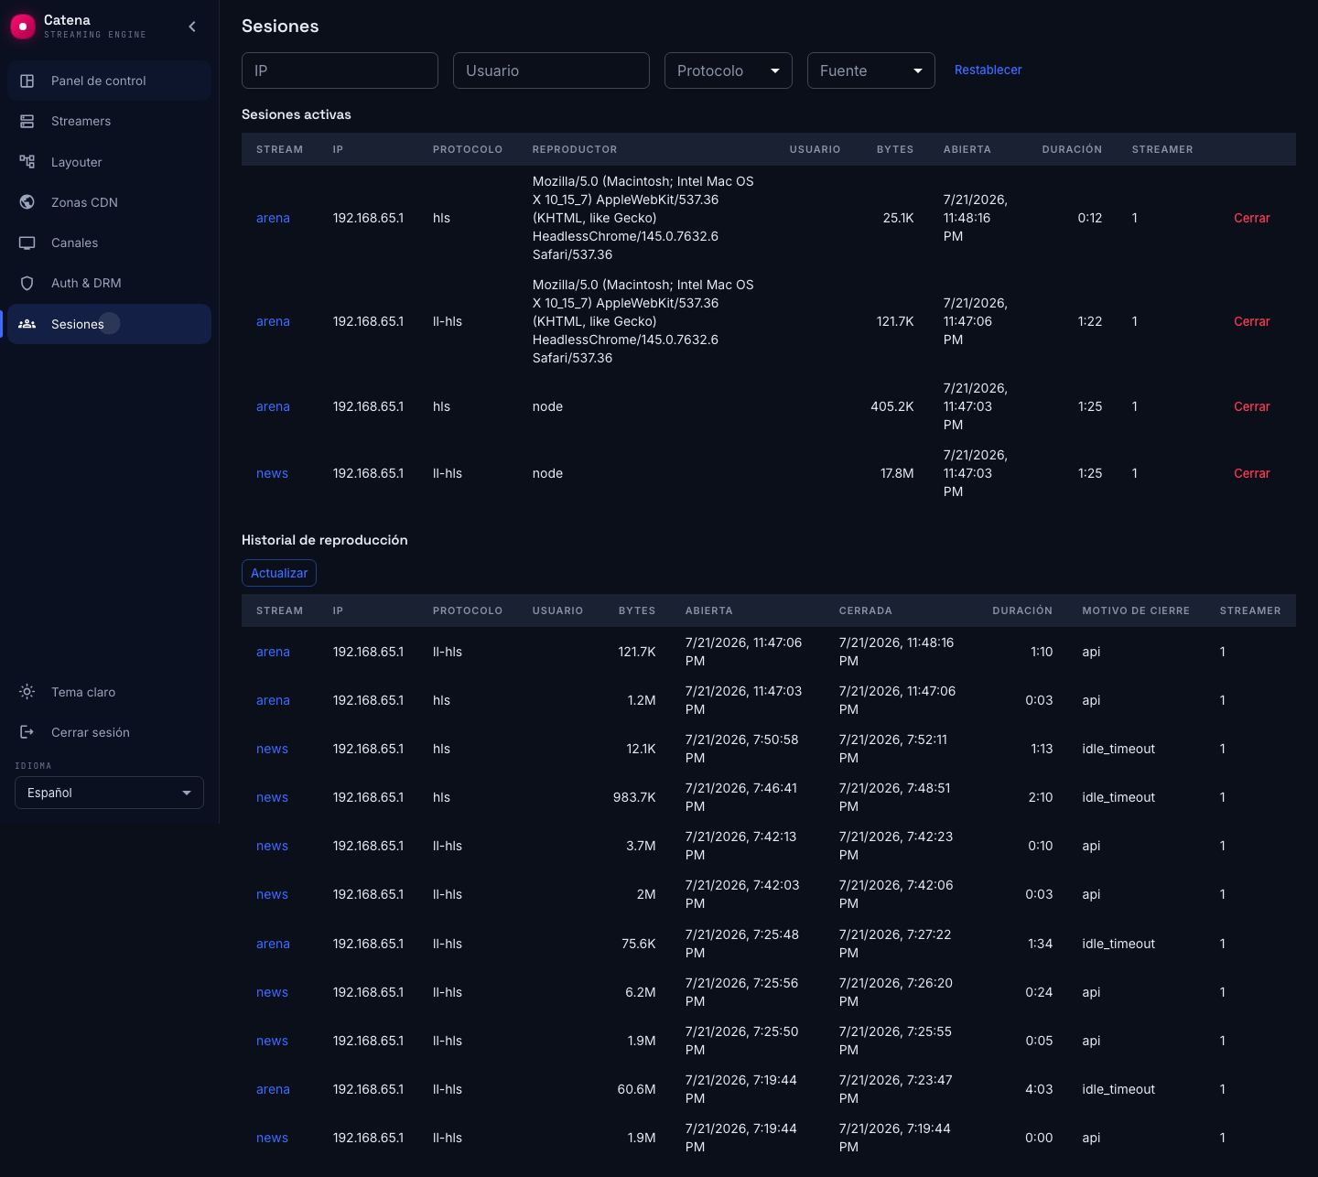Focus the IP filter input field
The height and width of the screenshot is (1177, 1318).
click(340, 70)
